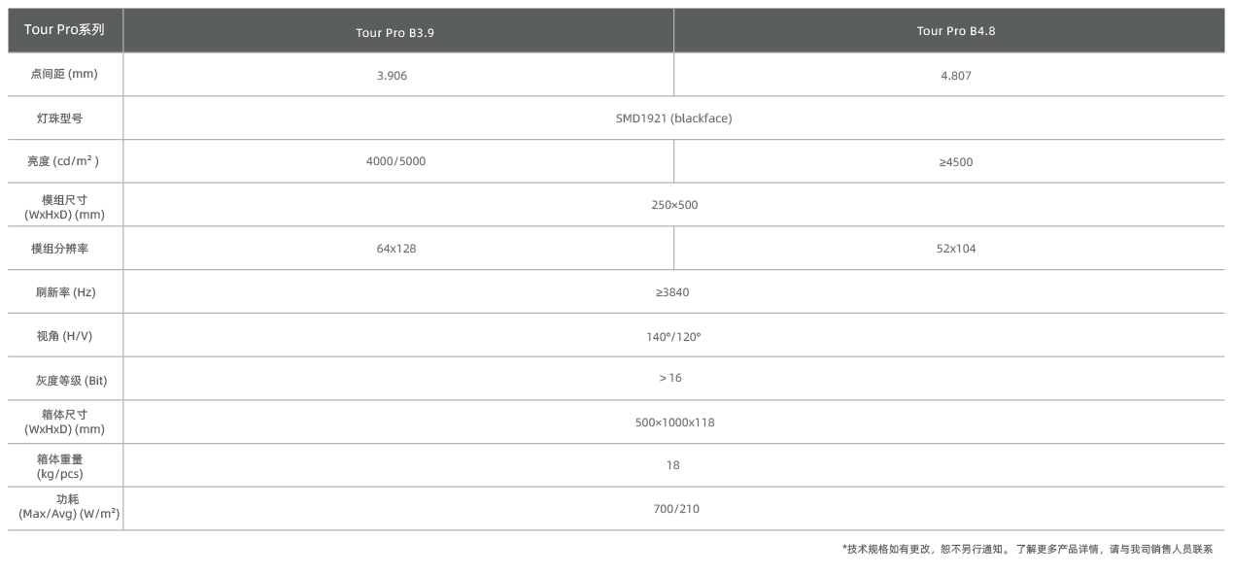Select the cabinet weight value 18

672,465
